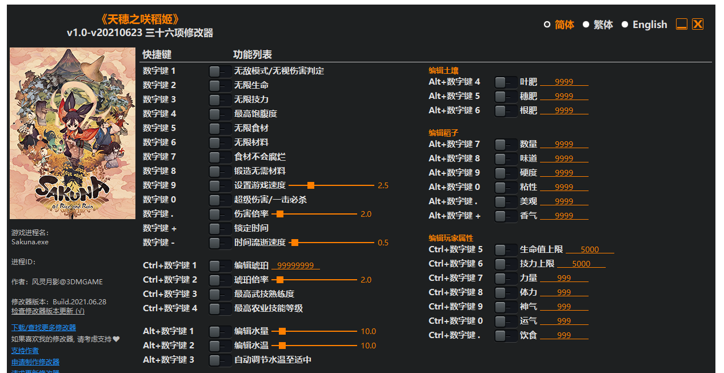Enable 饮食 toggle

(506, 335)
